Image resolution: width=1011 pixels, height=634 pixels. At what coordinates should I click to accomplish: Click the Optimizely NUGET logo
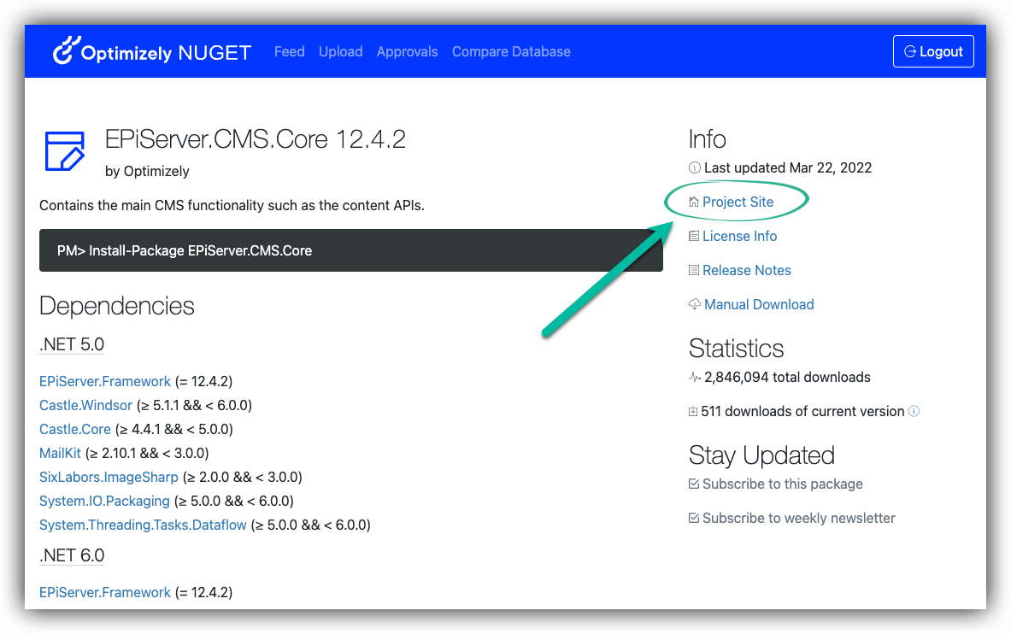(x=151, y=51)
